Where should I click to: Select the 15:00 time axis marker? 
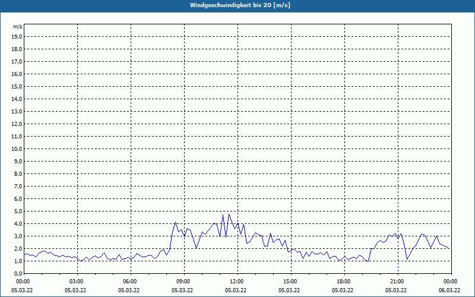click(x=290, y=282)
